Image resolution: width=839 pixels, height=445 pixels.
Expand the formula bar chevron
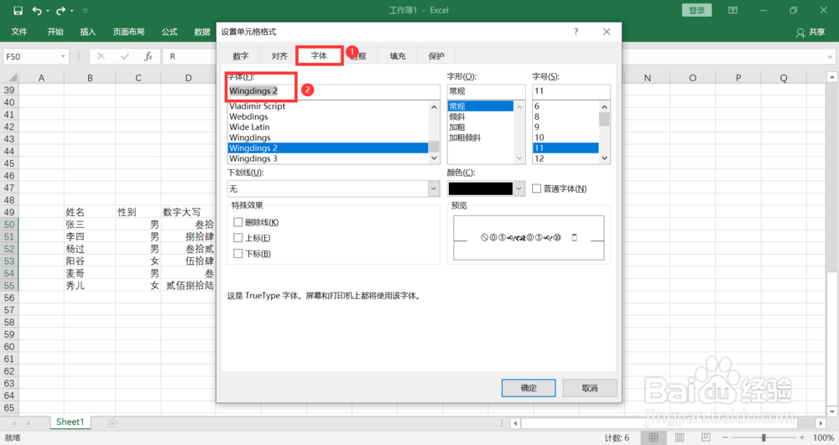point(830,56)
